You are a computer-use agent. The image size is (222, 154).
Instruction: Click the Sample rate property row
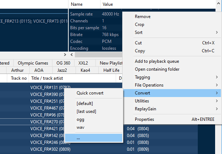tap(95, 14)
